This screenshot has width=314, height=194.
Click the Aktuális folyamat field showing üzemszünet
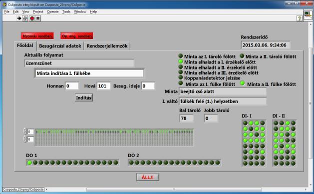point(79,63)
